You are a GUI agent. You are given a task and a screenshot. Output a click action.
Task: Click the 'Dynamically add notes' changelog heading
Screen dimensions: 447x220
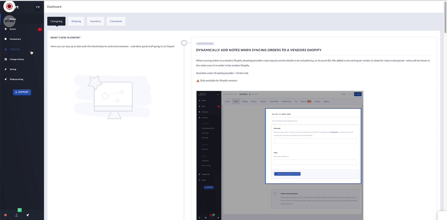(x=259, y=50)
